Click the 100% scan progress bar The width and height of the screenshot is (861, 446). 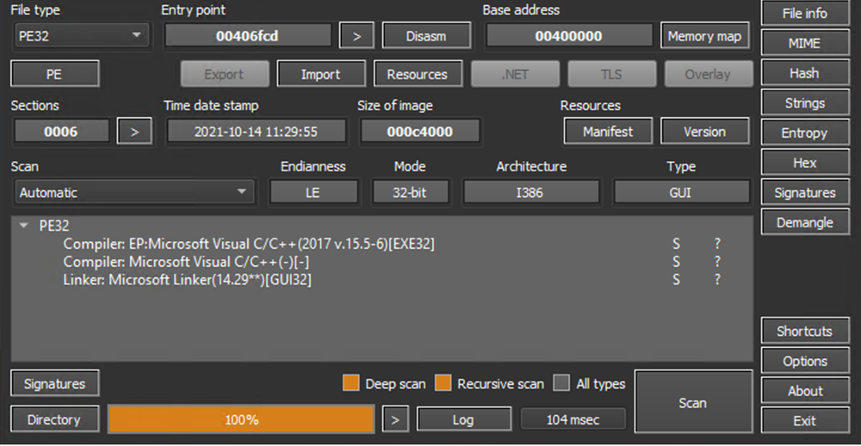pos(241,419)
